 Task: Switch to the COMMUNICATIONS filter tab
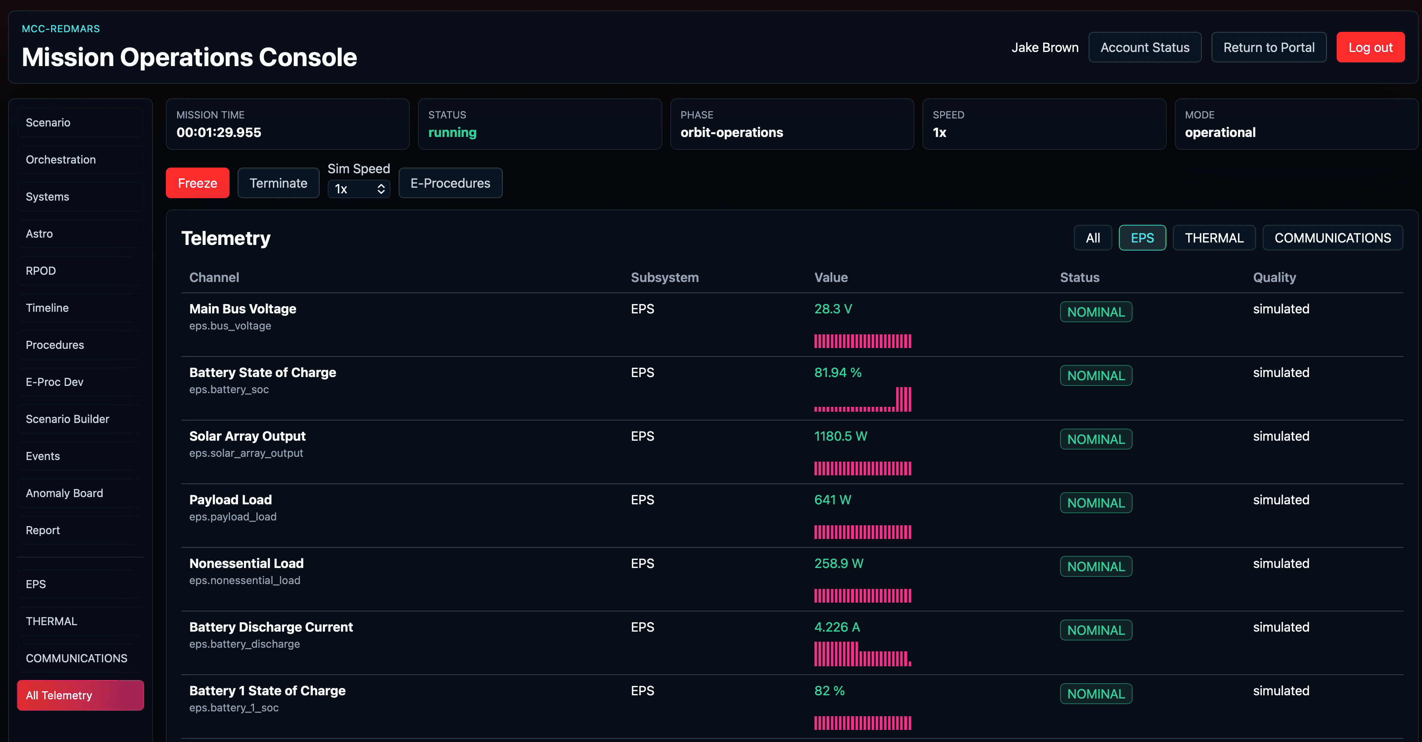1333,238
